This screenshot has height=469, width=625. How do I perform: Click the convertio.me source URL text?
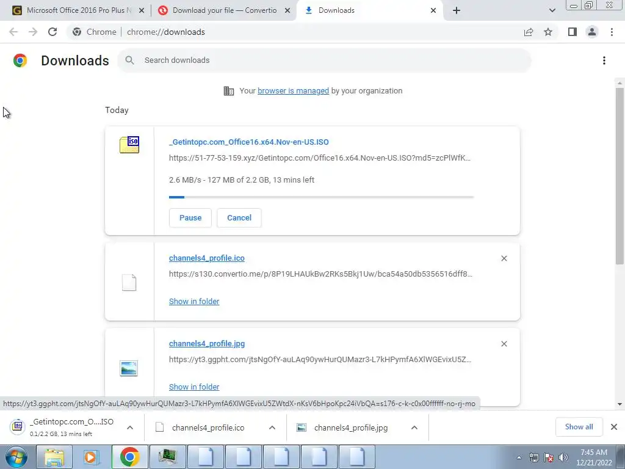[320, 274]
